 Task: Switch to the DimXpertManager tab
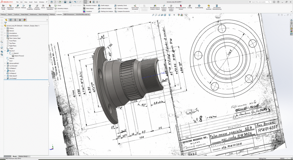click(20, 20)
